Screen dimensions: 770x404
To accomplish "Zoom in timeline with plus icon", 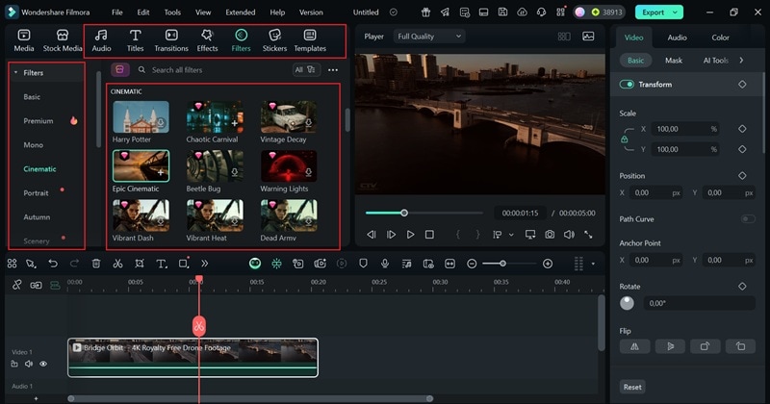I will (x=548, y=264).
